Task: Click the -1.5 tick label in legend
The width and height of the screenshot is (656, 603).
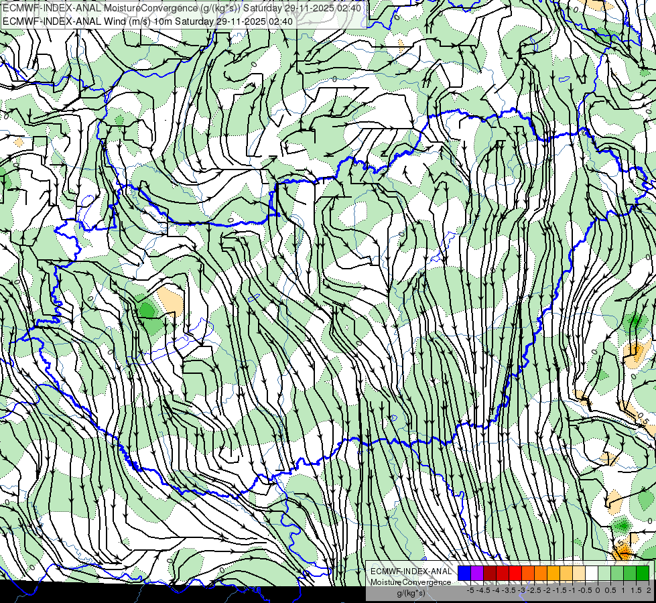Action: pos(560,590)
